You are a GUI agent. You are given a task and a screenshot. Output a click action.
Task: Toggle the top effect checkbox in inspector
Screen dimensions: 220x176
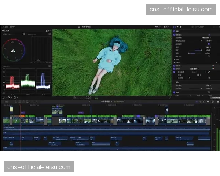[x=175, y=32]
